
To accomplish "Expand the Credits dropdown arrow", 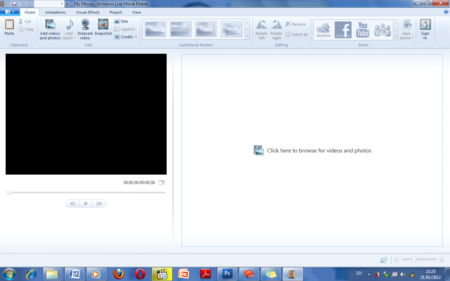I will point(136,37).
